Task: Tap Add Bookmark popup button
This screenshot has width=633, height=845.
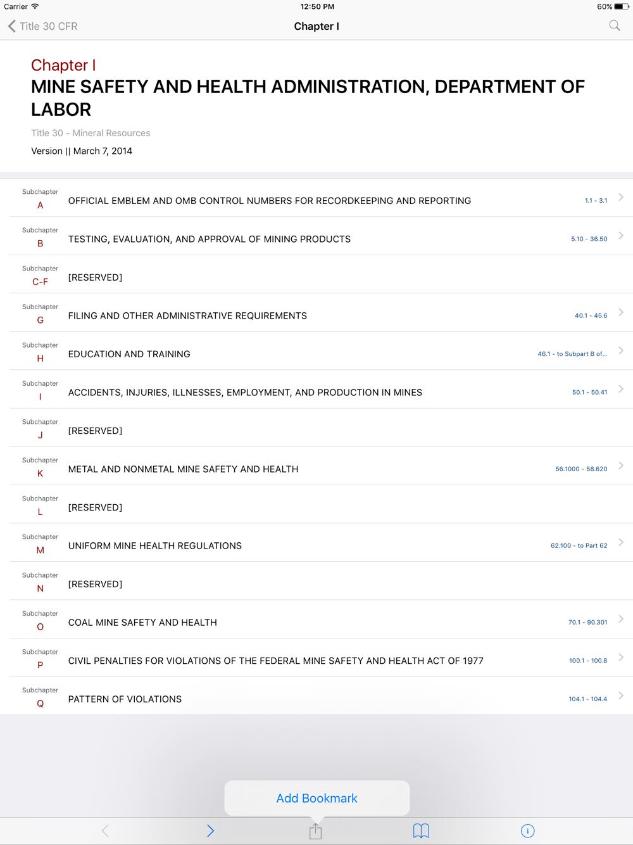Action: point(316,798)
